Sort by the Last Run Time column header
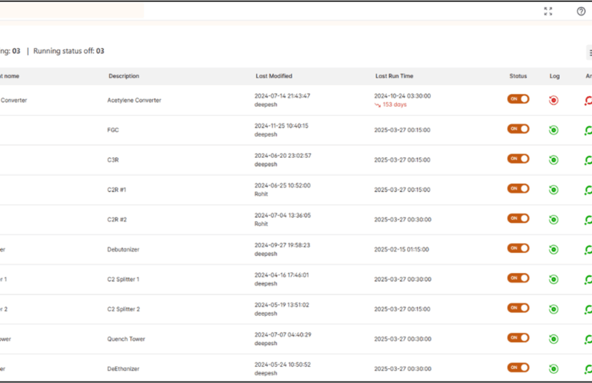This screenshot has height=383, width=592. pyautogui.click(x=394, y=76)
